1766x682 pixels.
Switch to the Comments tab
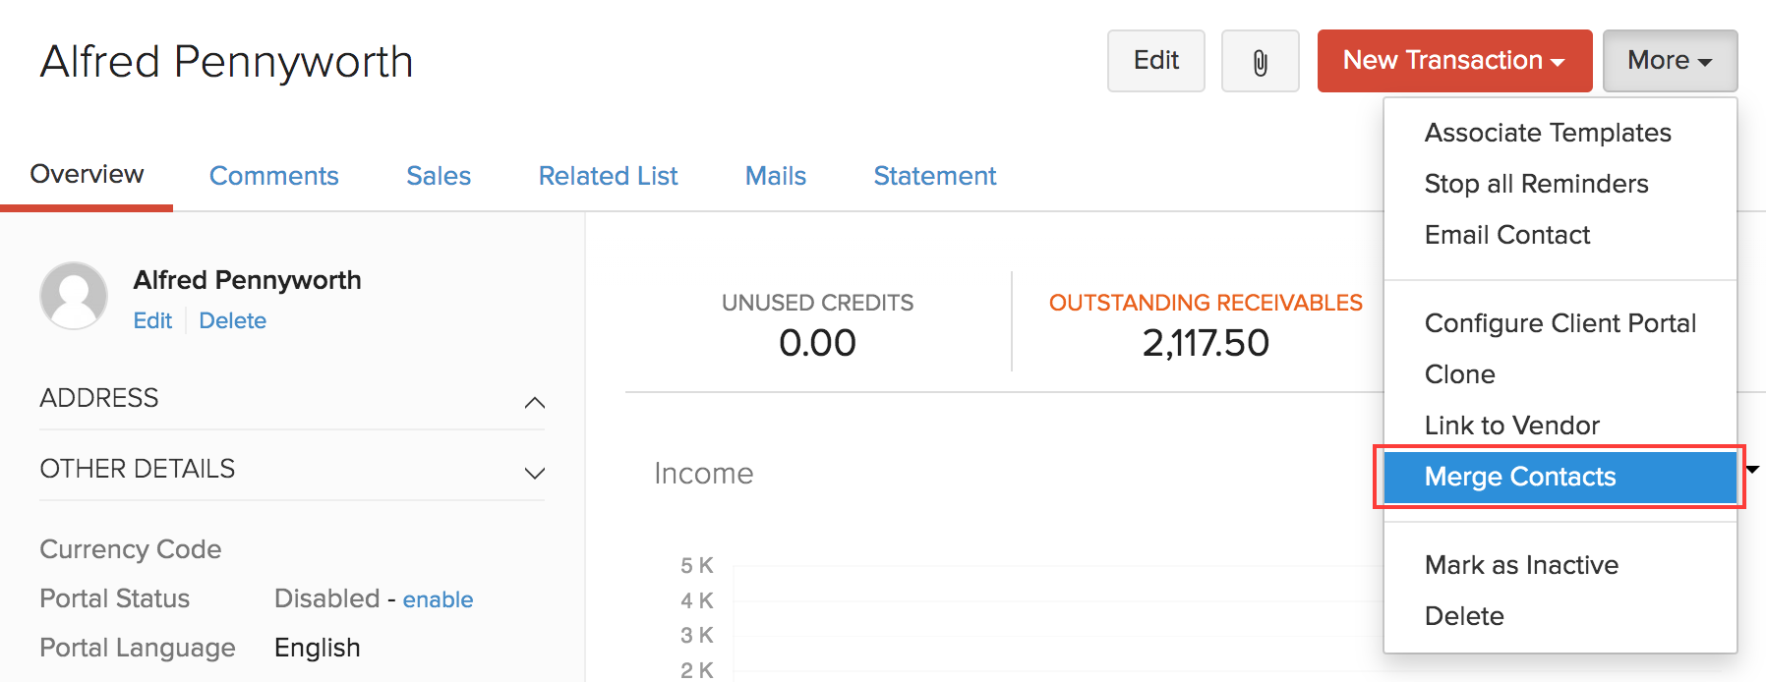[x=273, y=176]
